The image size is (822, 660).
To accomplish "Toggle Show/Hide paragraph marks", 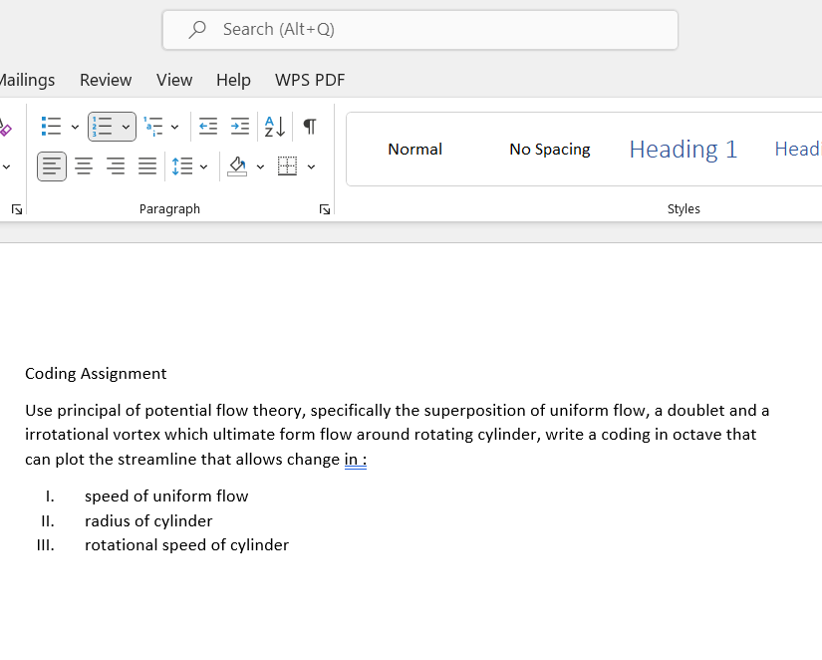I will tap(310, 127).
